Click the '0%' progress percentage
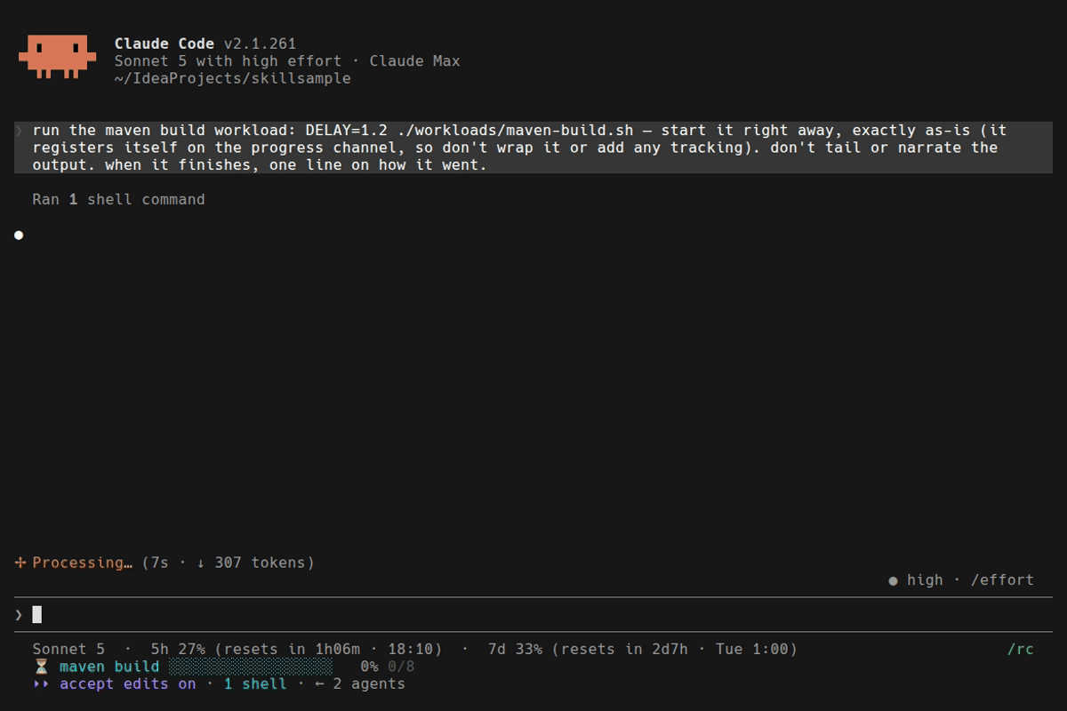 click(369, 667)
